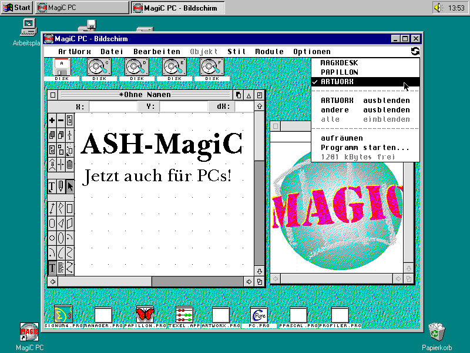
Task: Select the rounded rectangle tool
Action: tap(52, 223)
